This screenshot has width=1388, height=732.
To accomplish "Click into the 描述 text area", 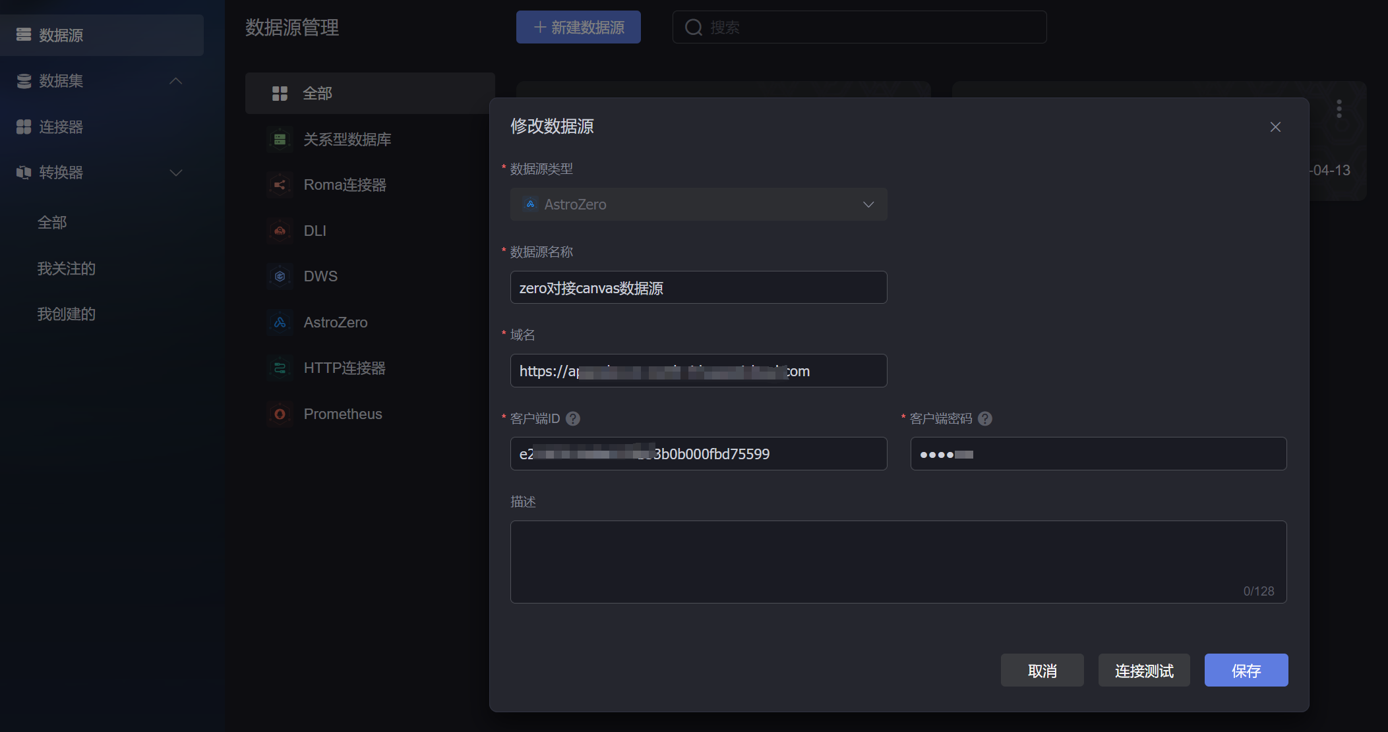I will (897, 561).
